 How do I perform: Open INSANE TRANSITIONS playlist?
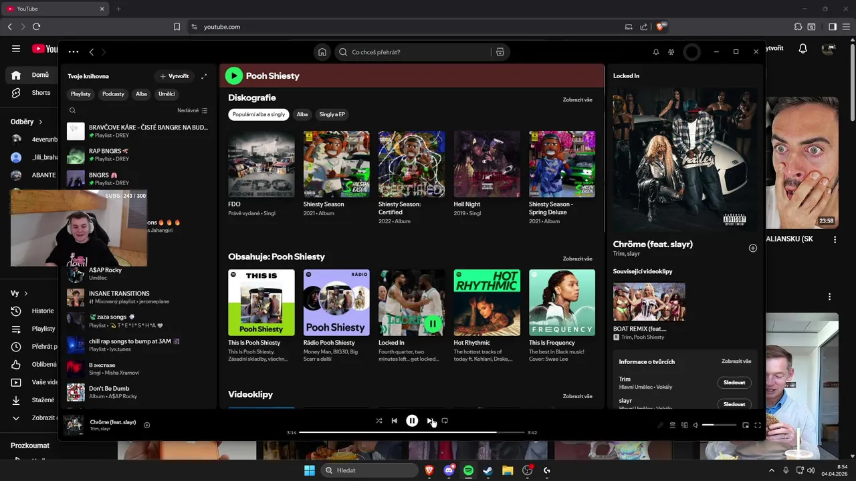(x=140, y=297)
